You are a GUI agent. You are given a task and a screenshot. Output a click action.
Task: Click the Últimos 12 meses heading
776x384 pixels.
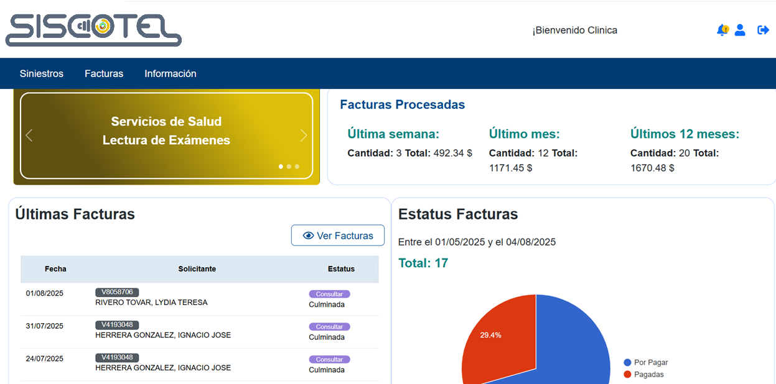(685, 134)
